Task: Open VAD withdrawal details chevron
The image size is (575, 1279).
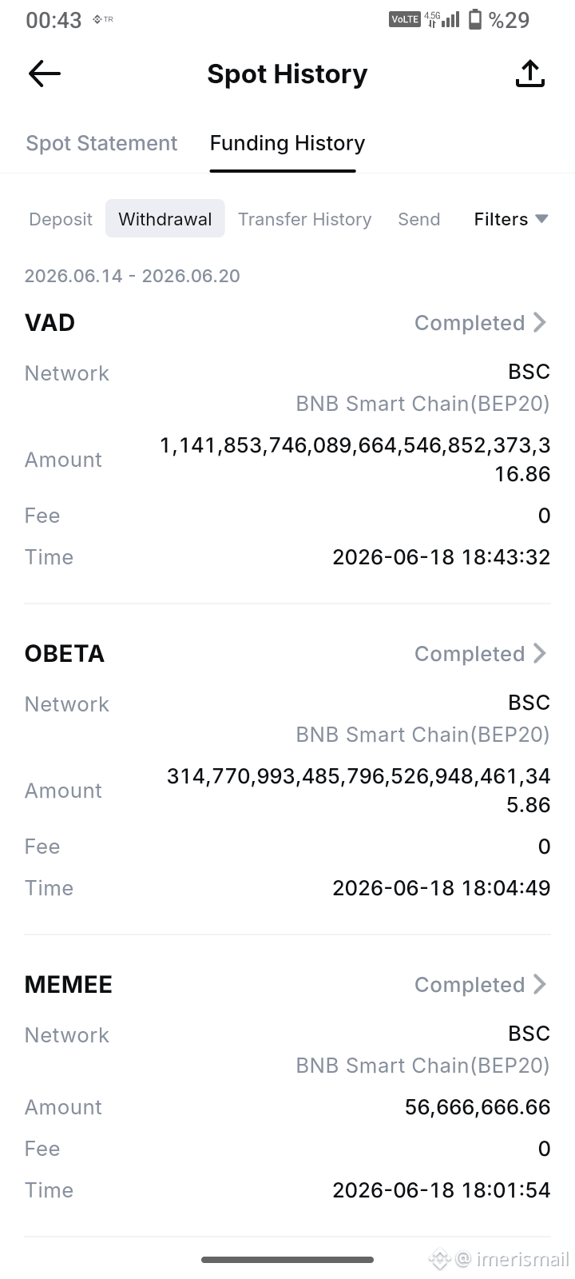Action: pos(540,322)
